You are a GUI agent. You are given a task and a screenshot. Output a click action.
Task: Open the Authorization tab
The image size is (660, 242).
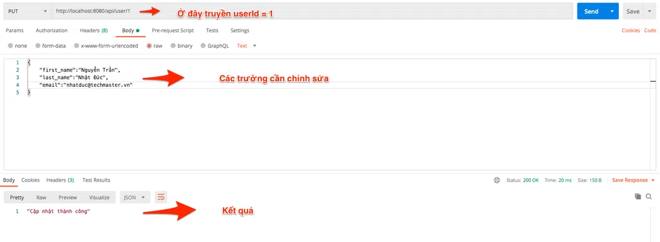point(52,30)
